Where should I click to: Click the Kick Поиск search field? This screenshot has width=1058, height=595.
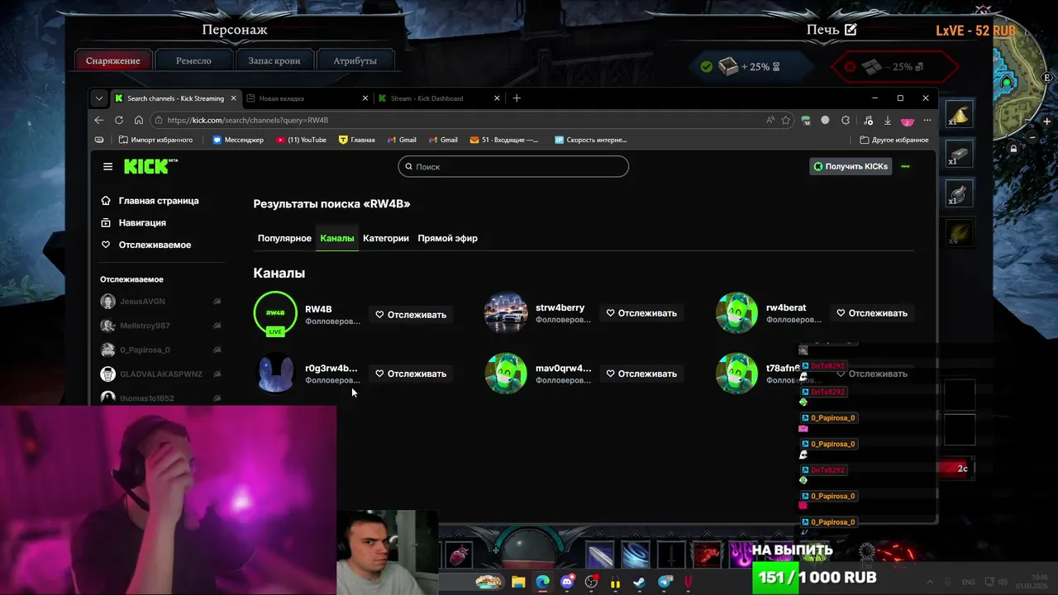(513, 166)
